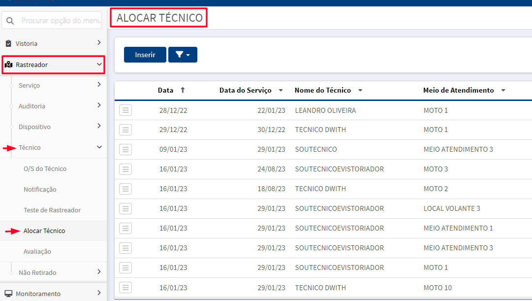
Task: Open Dispositivo menu entry
Action: [x=34, y=127]
